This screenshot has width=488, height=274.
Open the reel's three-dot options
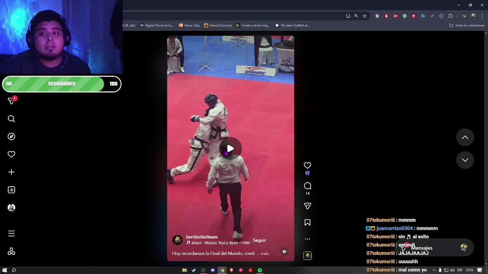click(x=307, y=239)
